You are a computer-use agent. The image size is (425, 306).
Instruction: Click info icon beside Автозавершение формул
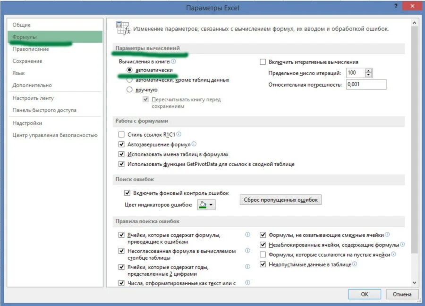194,144
